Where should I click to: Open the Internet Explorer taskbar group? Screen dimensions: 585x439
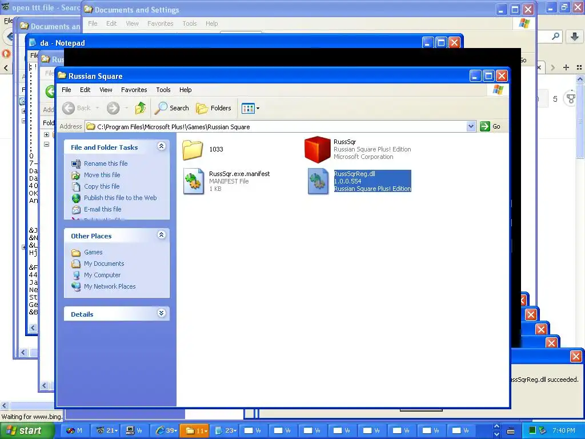[x=165, y=430]
